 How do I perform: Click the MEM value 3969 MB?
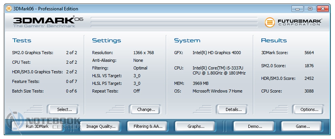point(200,83)
